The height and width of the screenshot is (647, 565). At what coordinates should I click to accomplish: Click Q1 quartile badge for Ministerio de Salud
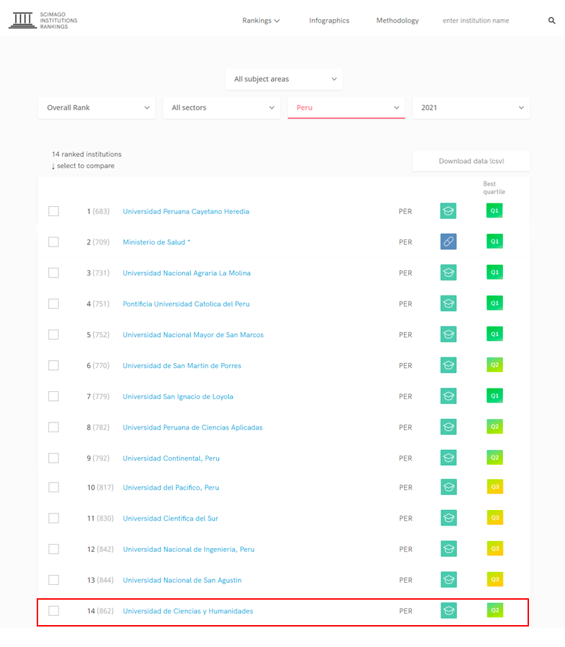coord(494,242)
